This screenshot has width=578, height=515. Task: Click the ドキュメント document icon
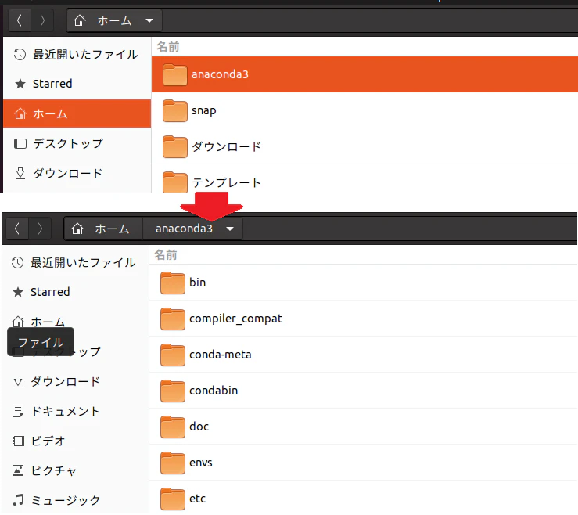pyautogui.click(x=18, y=411)
